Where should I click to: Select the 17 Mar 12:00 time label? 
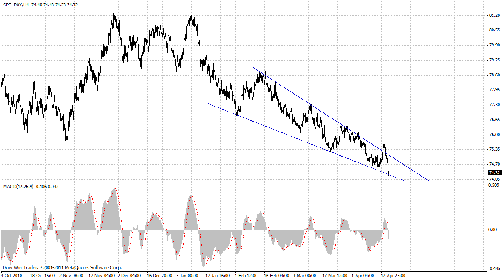[x=335, y=275]
